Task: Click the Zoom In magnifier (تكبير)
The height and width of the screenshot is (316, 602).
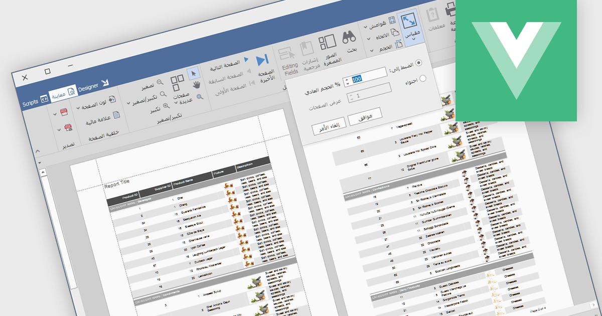Action: 166,107
